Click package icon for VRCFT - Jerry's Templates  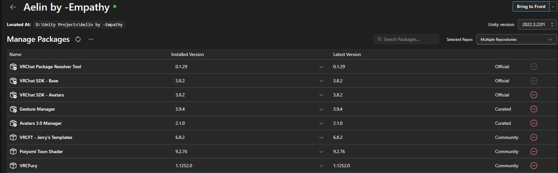coord(13,137)
